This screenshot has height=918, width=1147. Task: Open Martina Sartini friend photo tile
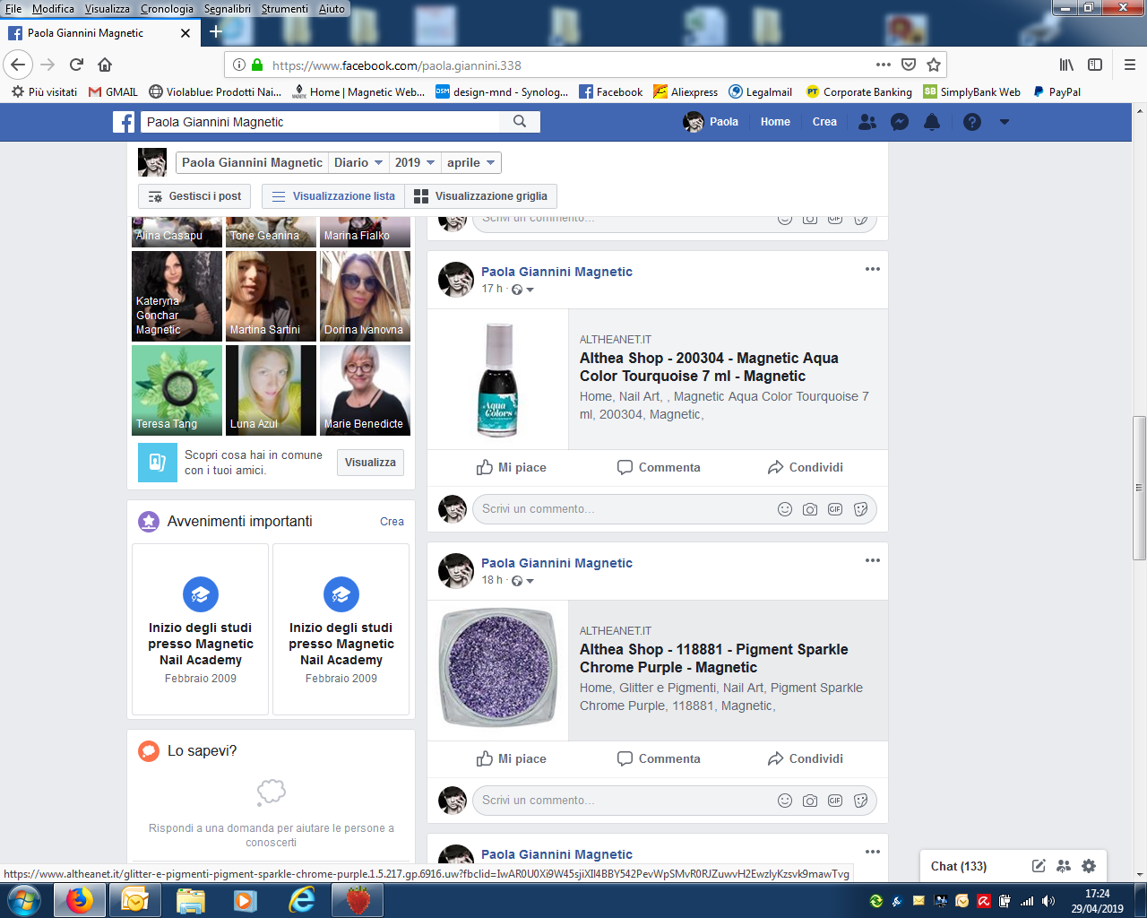272,296
